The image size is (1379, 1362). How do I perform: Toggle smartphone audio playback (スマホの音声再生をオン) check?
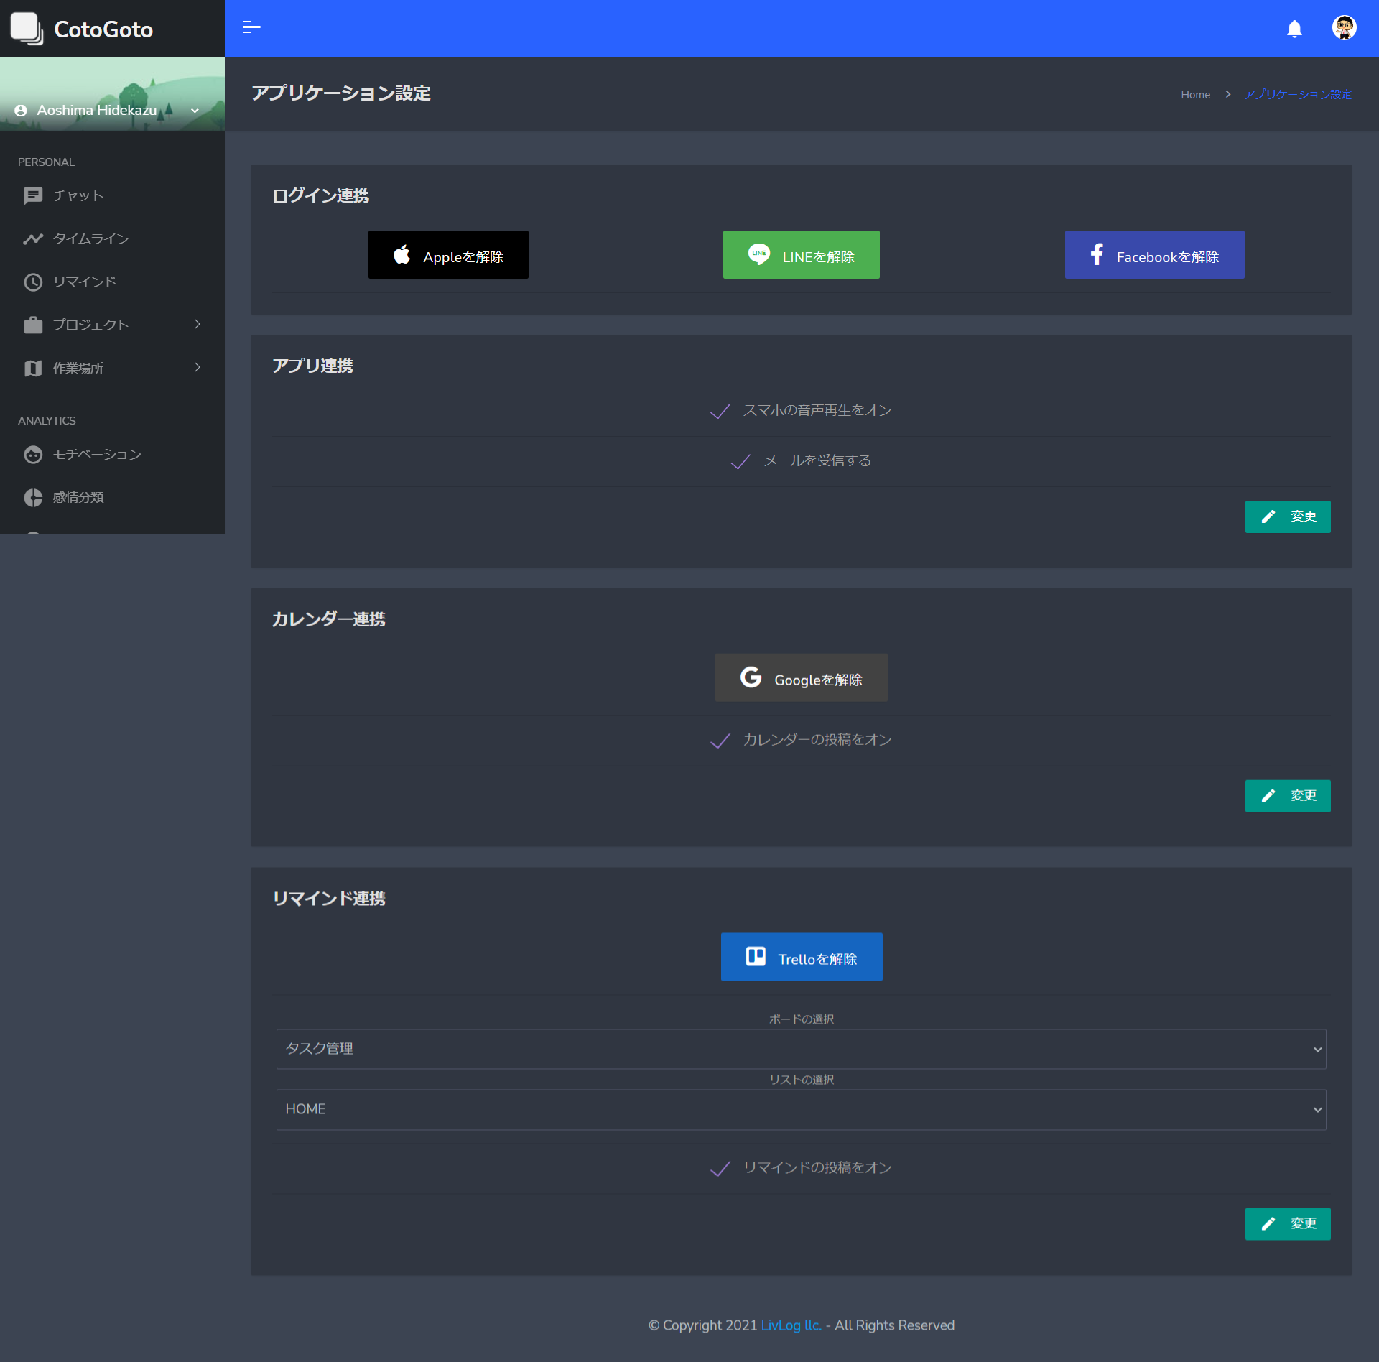click(720, 411)
